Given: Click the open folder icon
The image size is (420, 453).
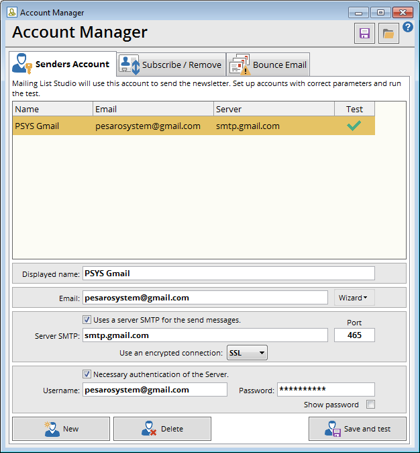Looking at the screenshot, I should pyautogui.click(x=388, y=33).
